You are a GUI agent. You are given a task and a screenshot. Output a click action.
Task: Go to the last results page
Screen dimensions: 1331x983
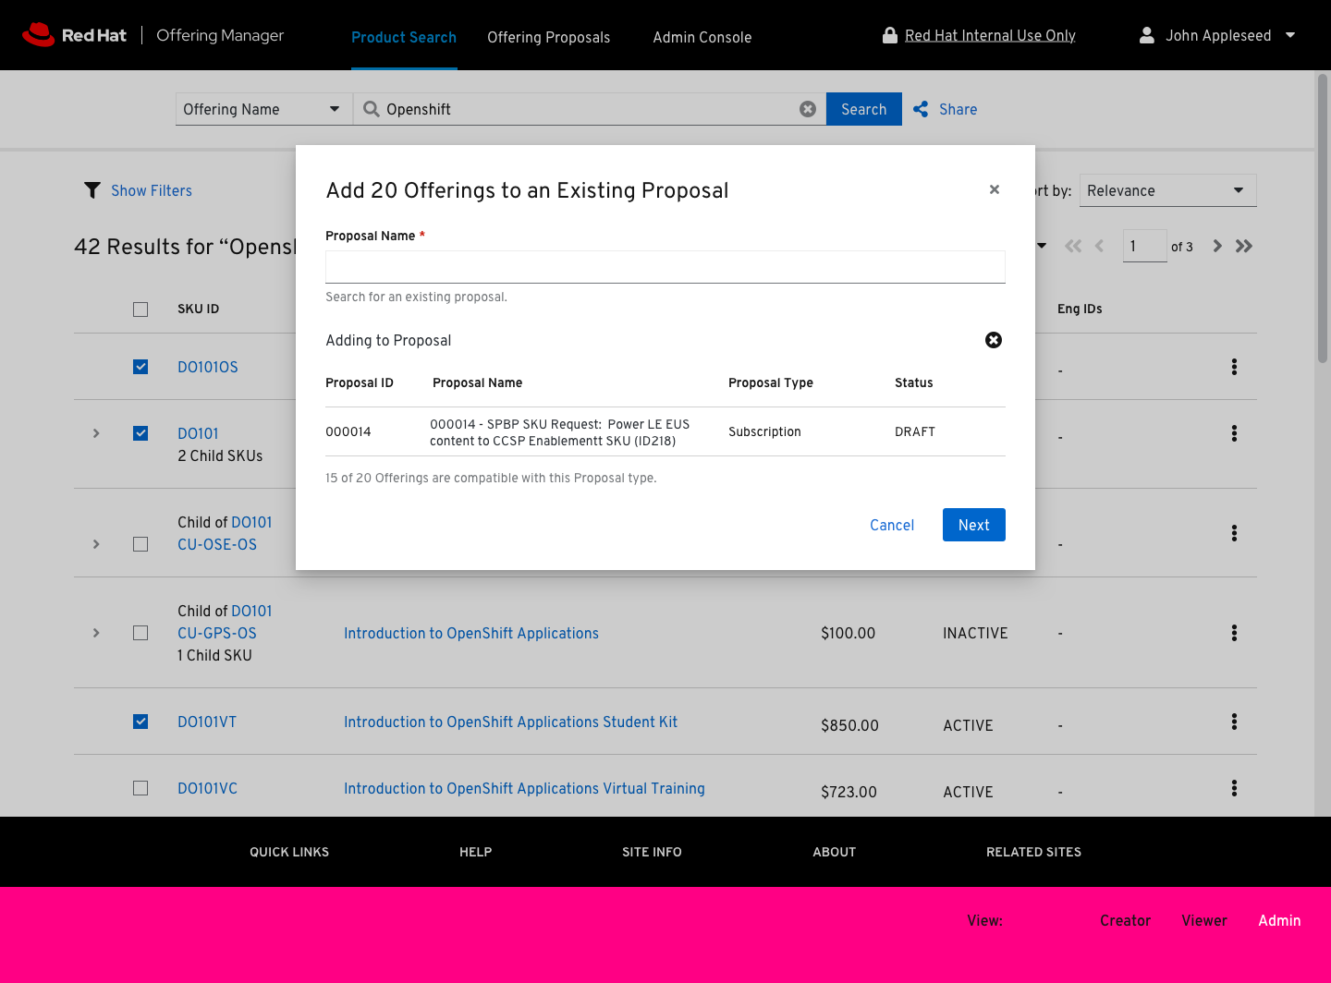point(1244,246)
